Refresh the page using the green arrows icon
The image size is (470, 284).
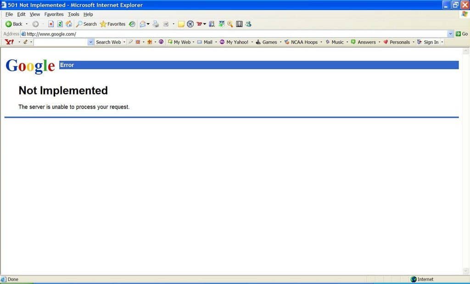tap(60, 24)
